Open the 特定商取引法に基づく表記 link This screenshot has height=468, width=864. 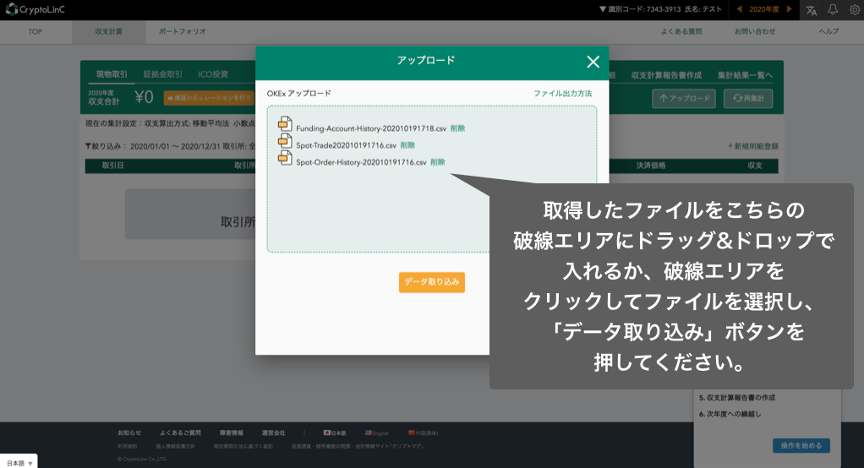pos(243,446)
